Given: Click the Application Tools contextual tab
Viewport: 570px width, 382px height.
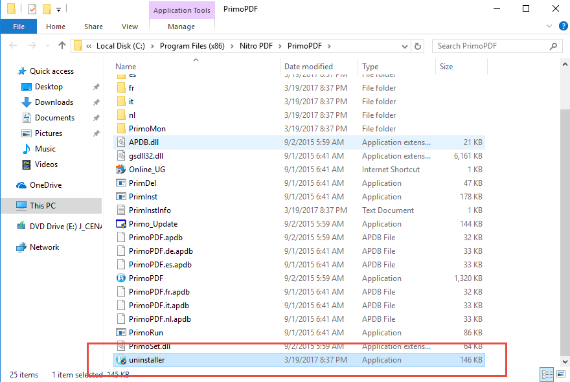Looking at the screenshot, I should [182, 10].
